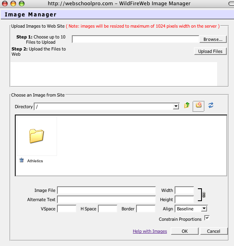Focus the Alternate Text field
This screenshot has width=234, height=246.
tap(106, 200)
